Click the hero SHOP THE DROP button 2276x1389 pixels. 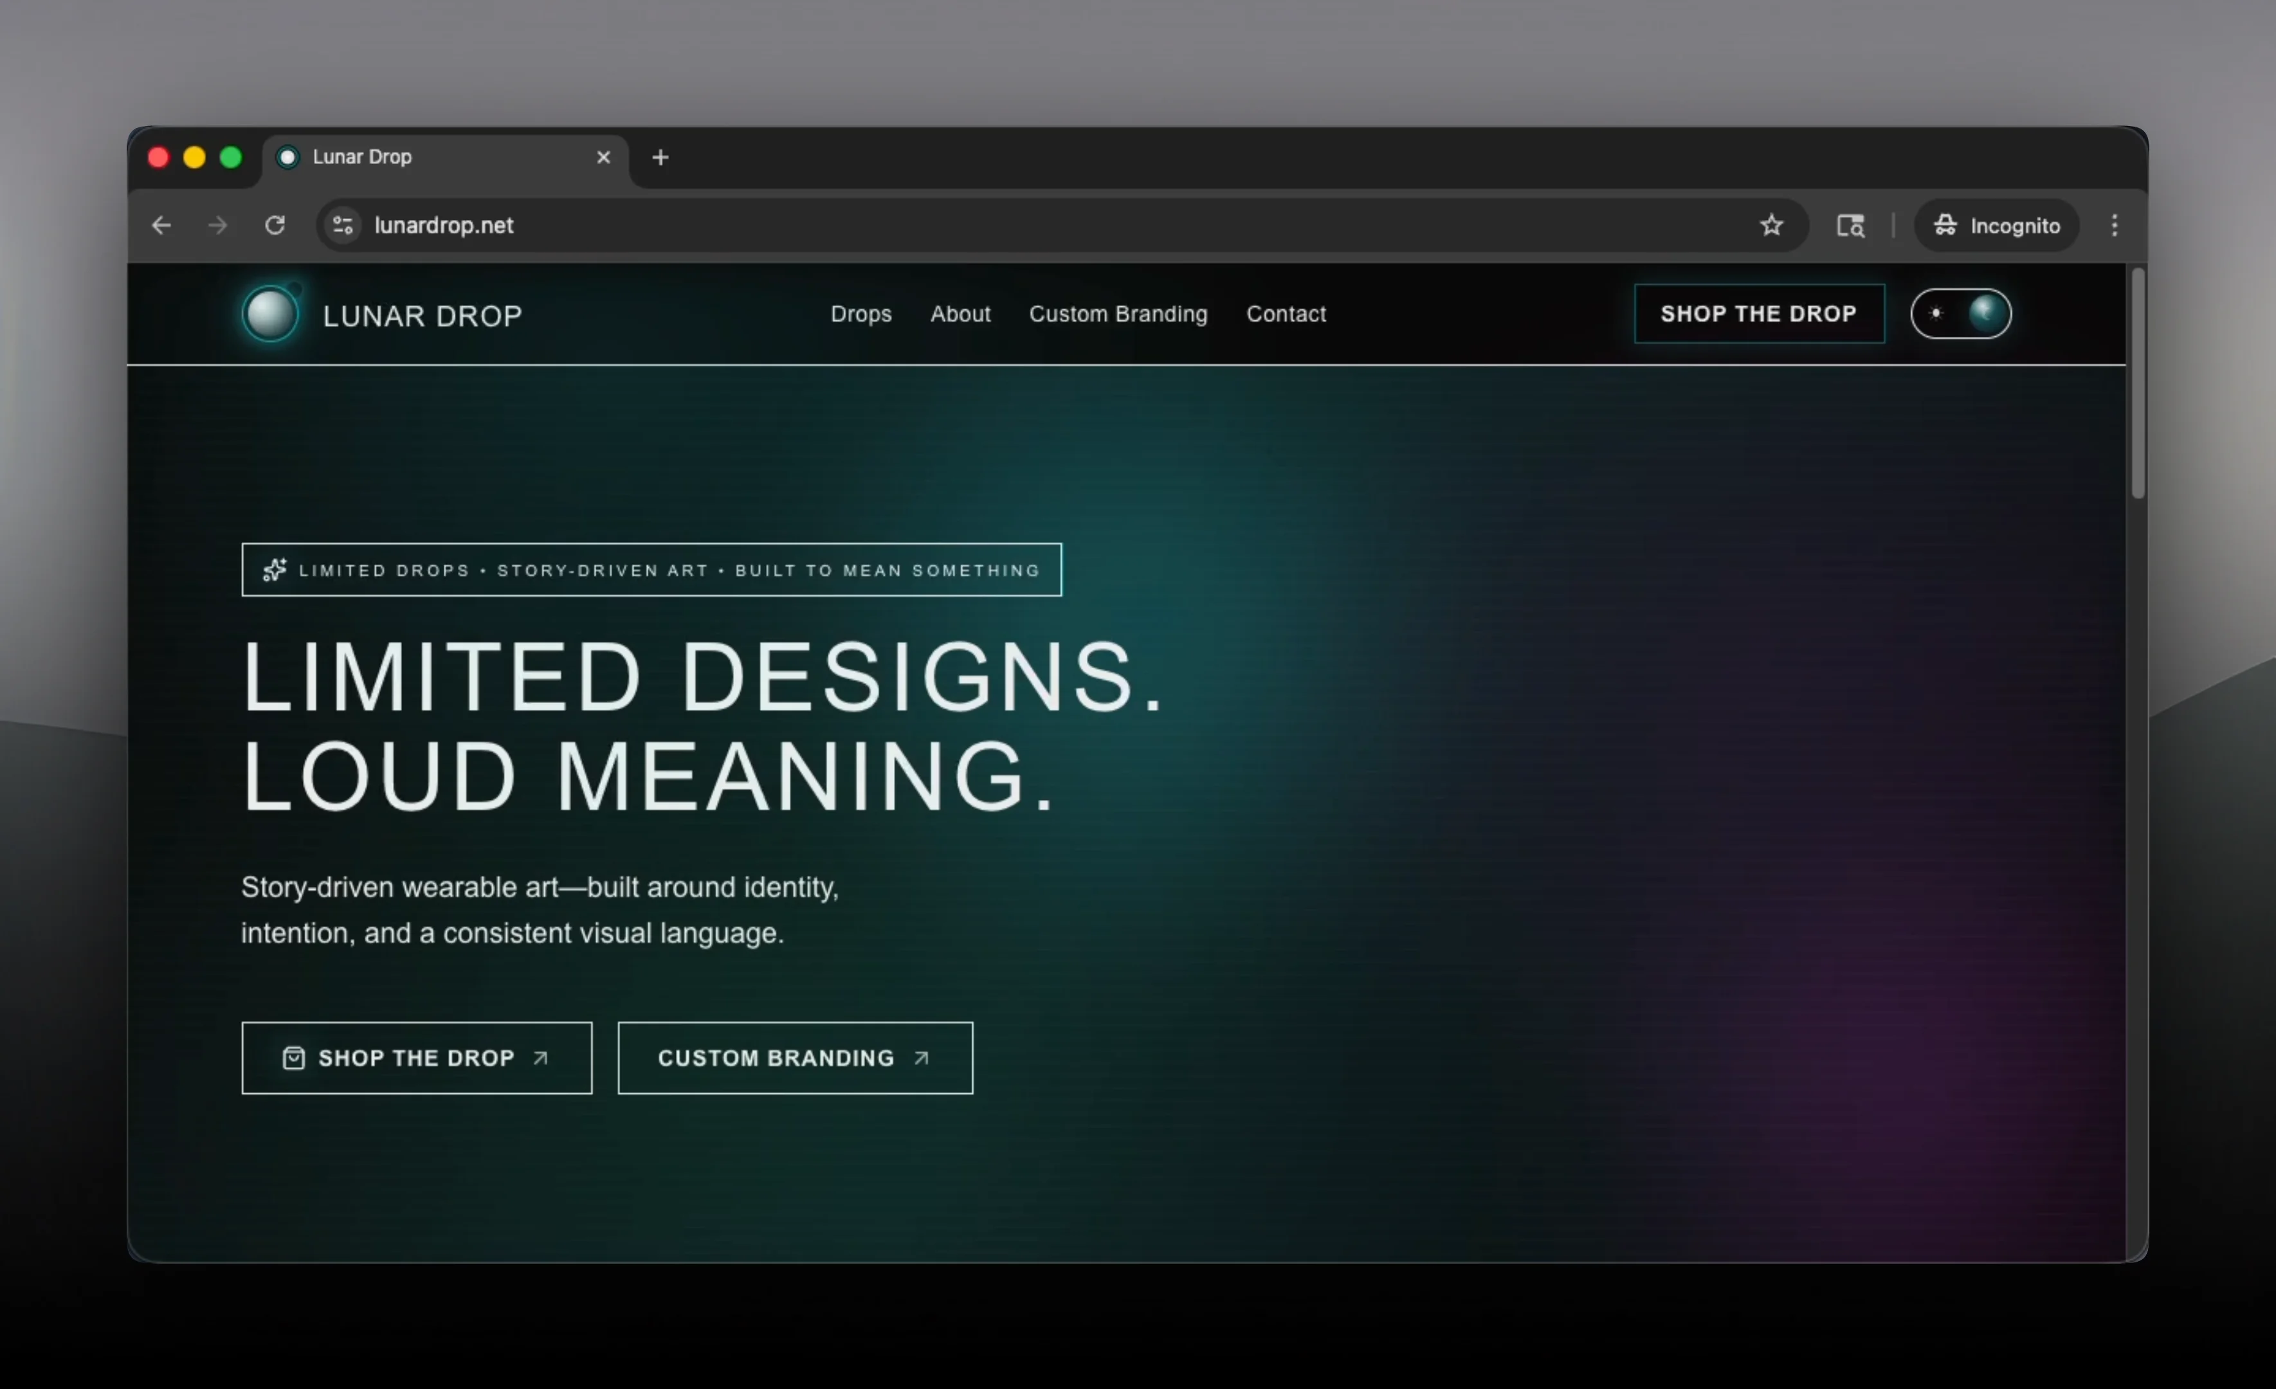(x=417, y=1057)
